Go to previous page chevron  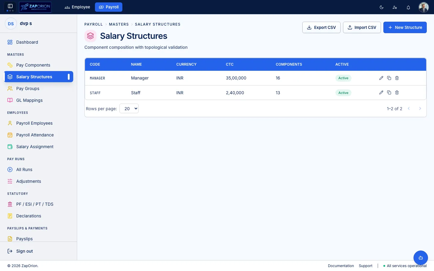point(409,108)
